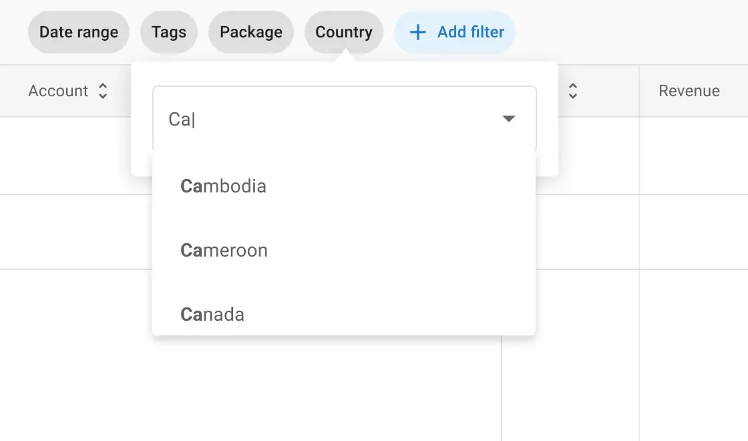The width and height of the screenshot is (748, 441).
Task: Click the third row's Revenue cell
Action: [693, 354]
